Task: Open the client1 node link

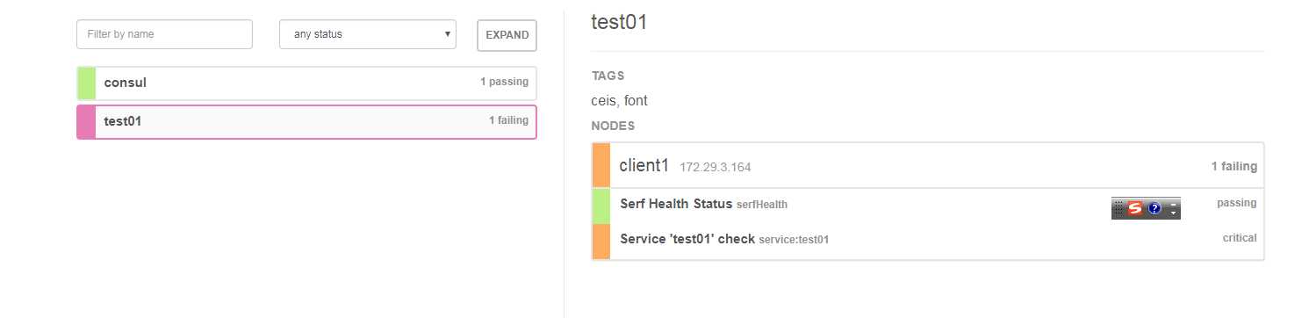Action: pyautogui.click(x=644, y=165)
